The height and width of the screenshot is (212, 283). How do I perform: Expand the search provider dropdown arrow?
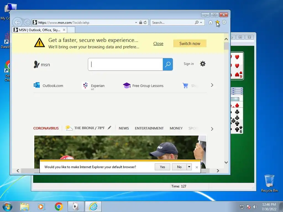coord(201,23)
